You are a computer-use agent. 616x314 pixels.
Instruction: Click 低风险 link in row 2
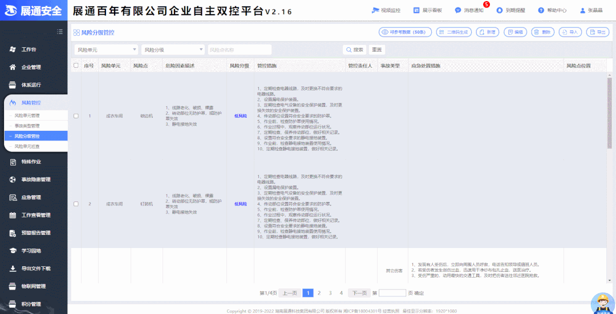[241, 204]
